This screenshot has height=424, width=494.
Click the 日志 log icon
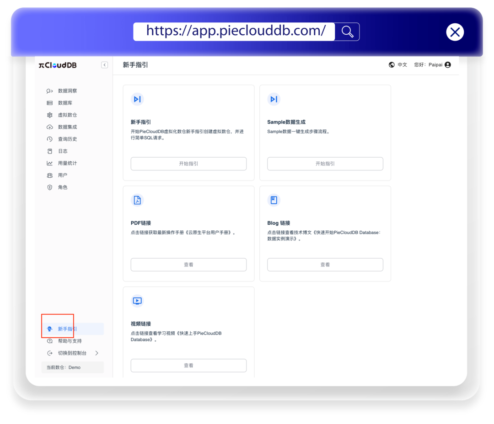(49, 151)
